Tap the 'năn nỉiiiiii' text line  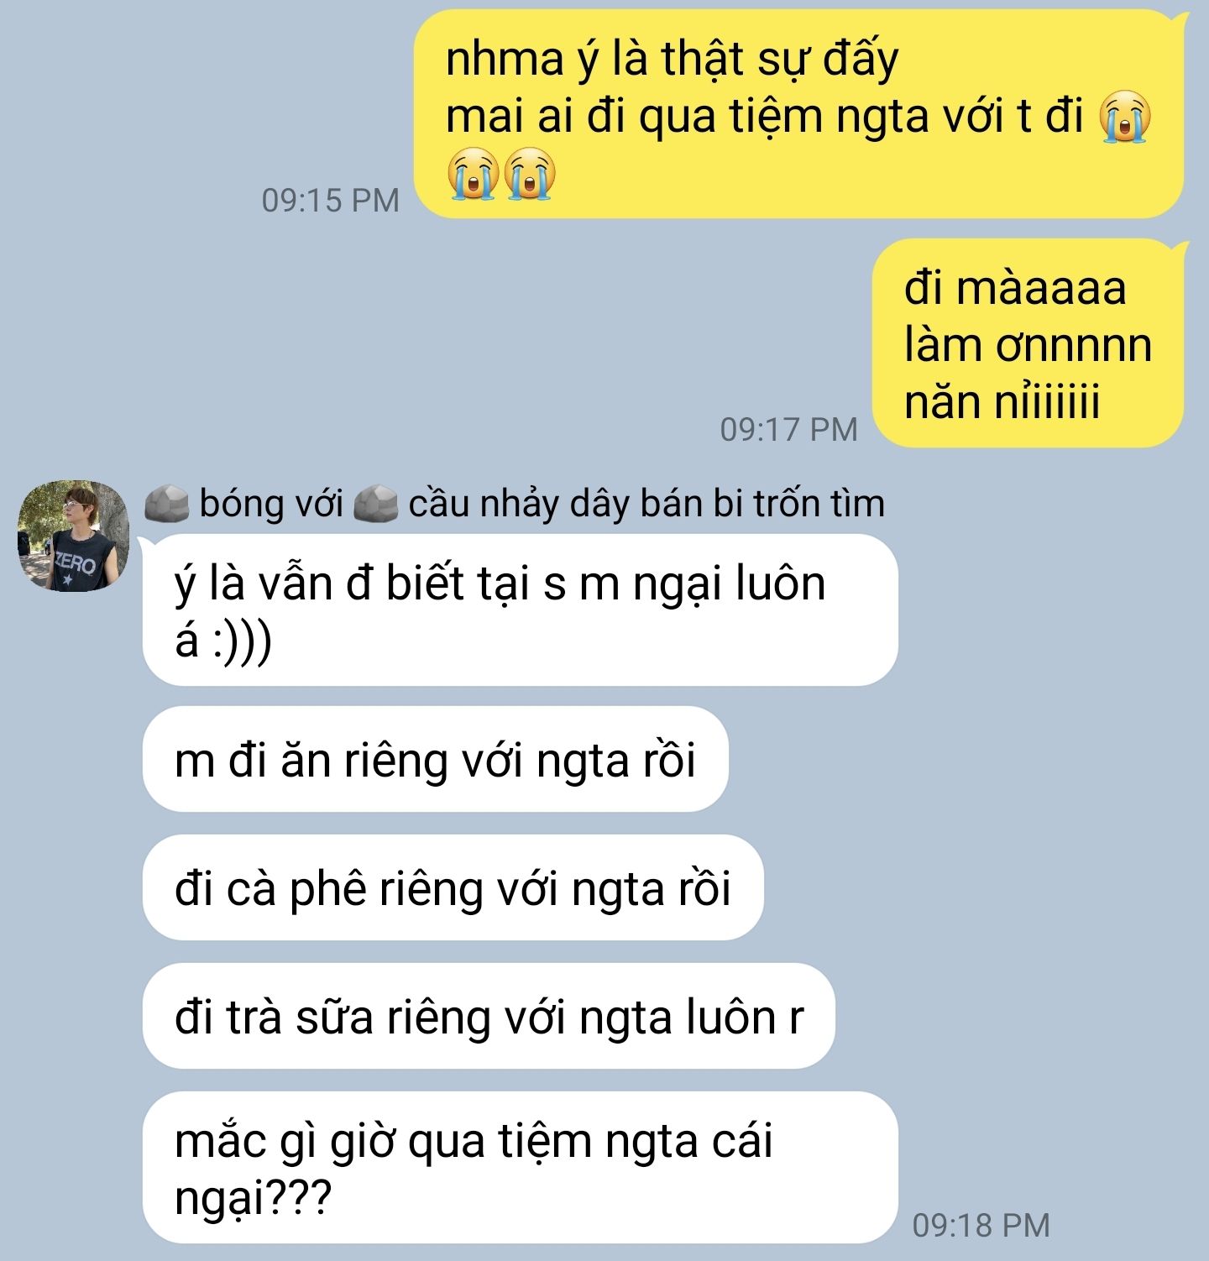point(1002,401)
